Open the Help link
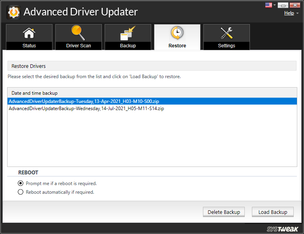 click(x=289, y=13)
